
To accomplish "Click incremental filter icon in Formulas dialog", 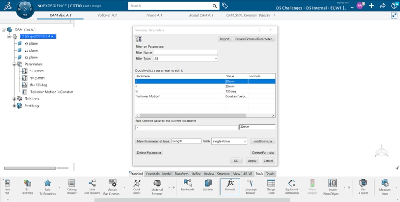I will coord(139,39).
